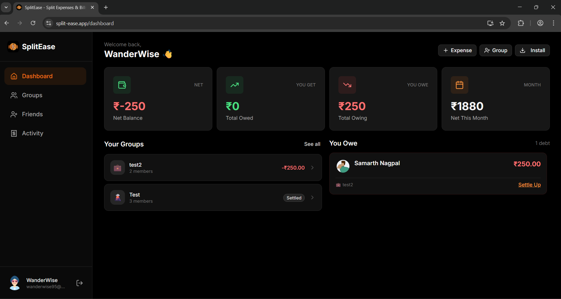Screen dimensions: 561x299
Task: Click the Groups people icon
Action: point(14,95)
